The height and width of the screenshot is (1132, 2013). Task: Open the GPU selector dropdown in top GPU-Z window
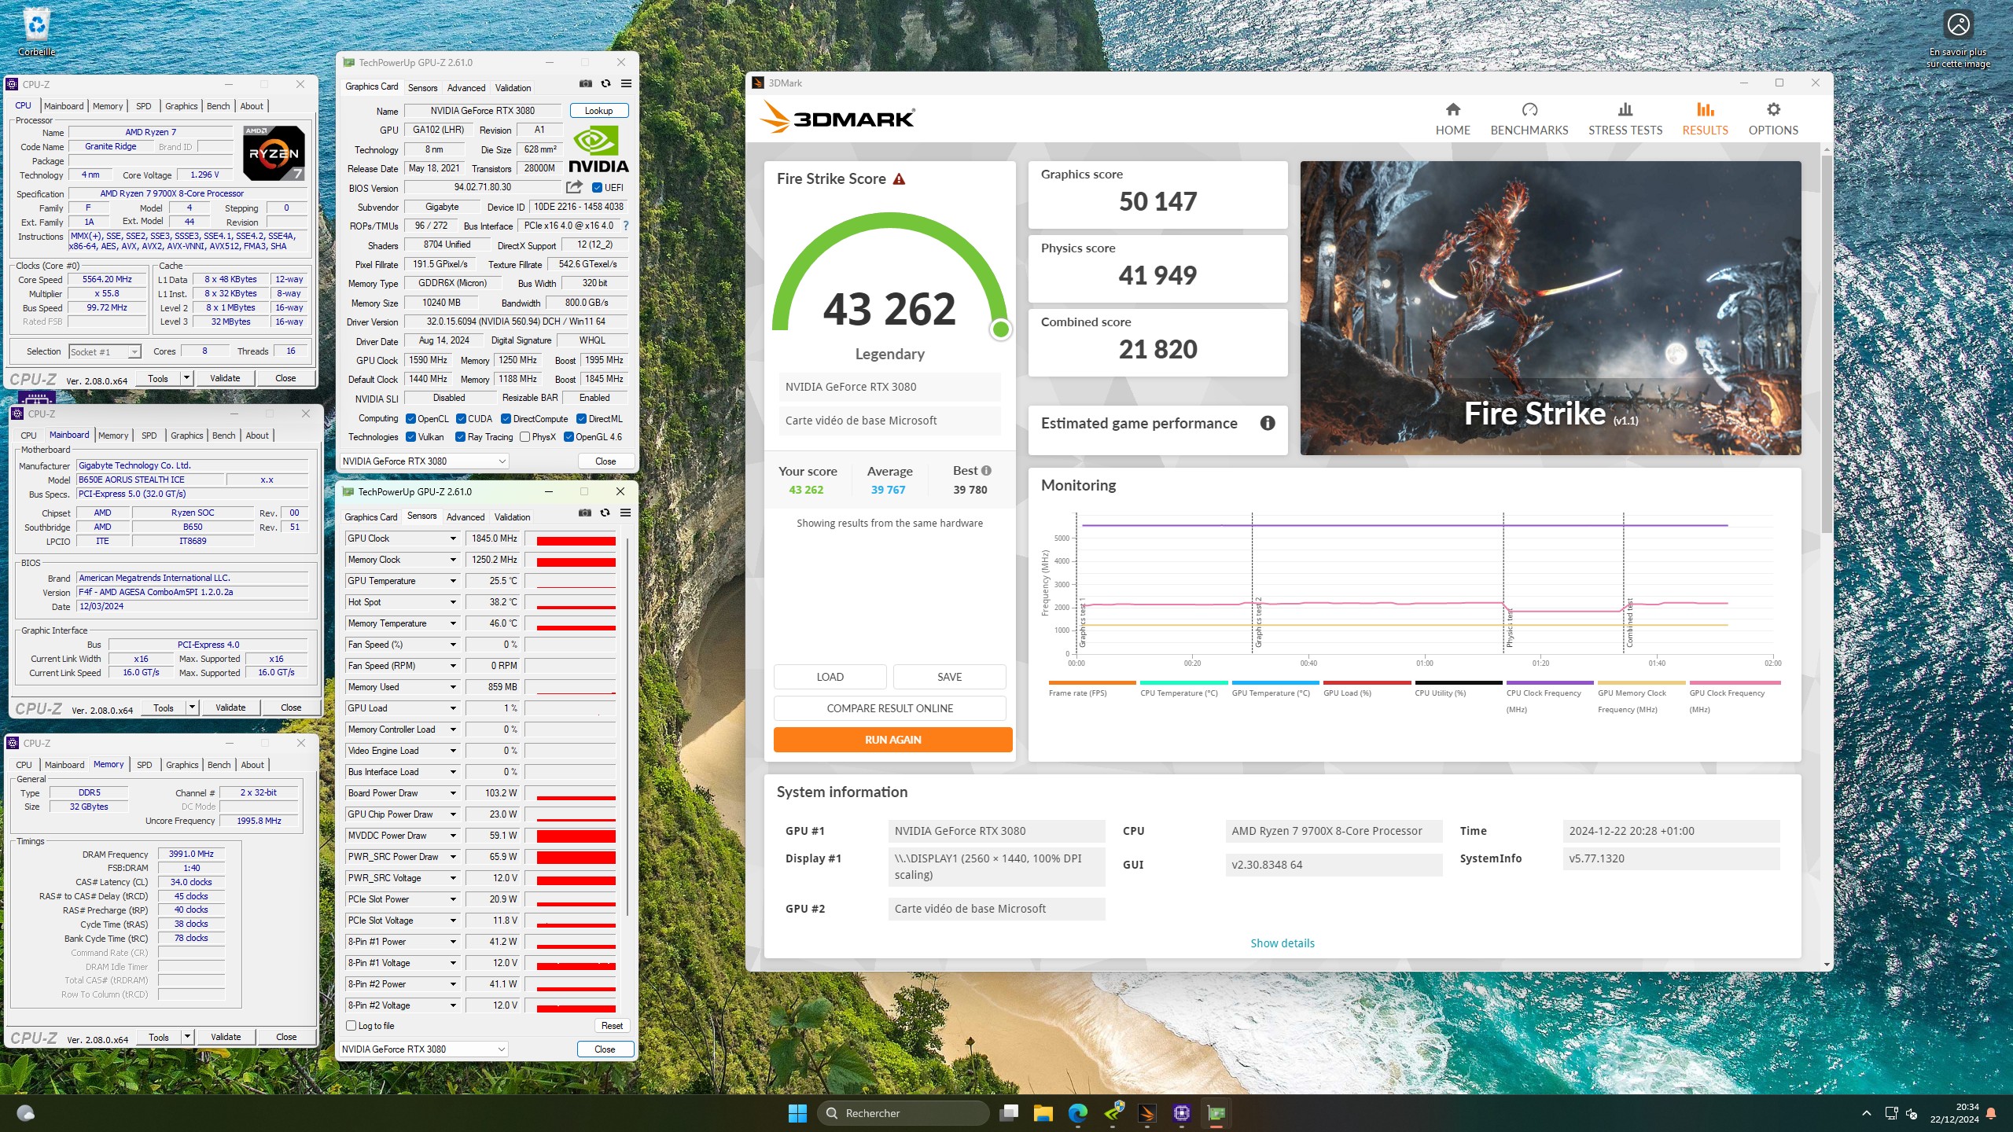coord(425,461)
